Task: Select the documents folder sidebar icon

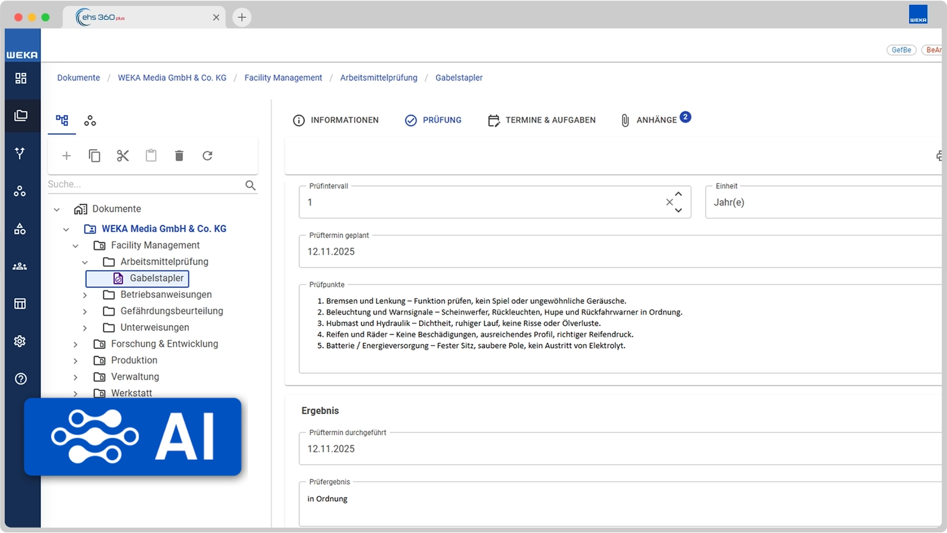Action: click(x=21, y=115)
